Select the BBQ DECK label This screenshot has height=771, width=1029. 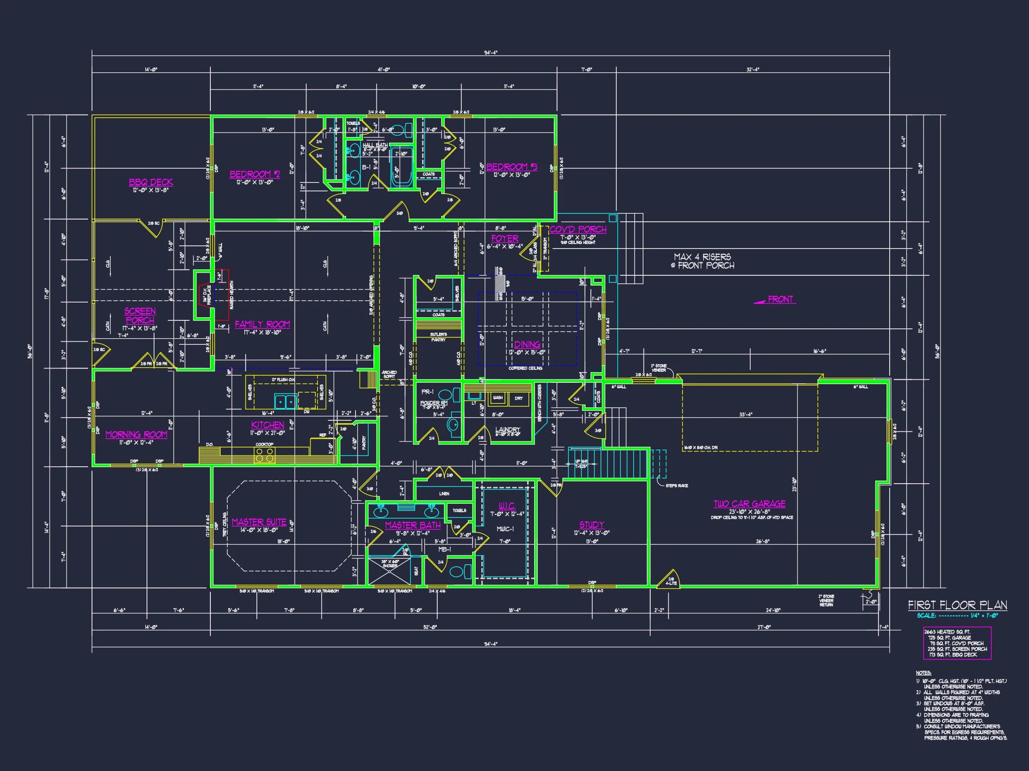[x=151, y=182]
